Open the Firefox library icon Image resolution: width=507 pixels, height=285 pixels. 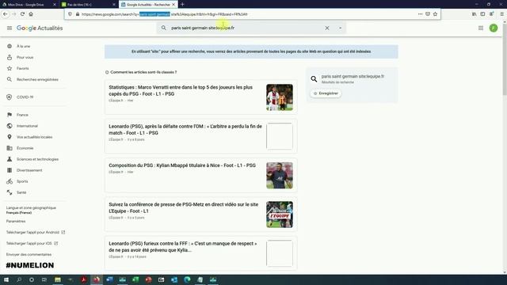474,14
